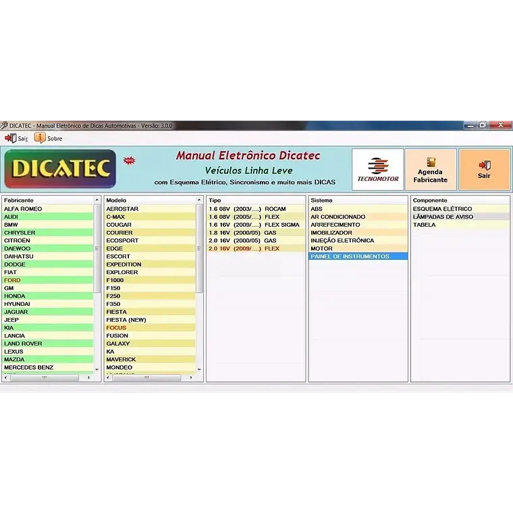Select 1.6 08V (2005/....) FLEX type
This screenshot has width=513, height=513.
pos(256,217)
